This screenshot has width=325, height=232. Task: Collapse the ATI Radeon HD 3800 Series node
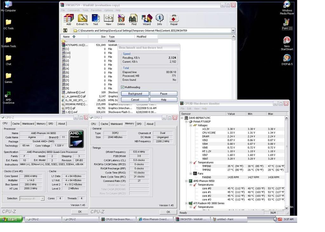tap(186, 203)
